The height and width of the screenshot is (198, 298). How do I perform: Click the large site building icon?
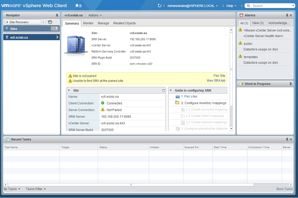[75, 45]
